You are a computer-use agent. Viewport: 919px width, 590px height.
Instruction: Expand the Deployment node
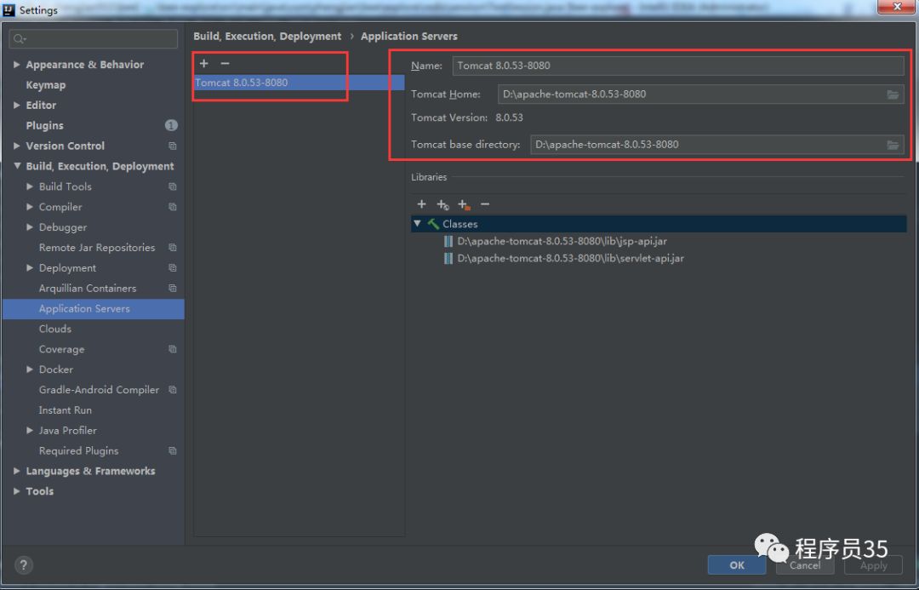point(29,267)
